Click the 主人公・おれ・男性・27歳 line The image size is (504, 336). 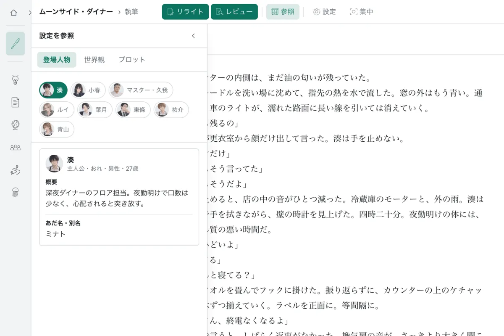(x=103, y=169)
